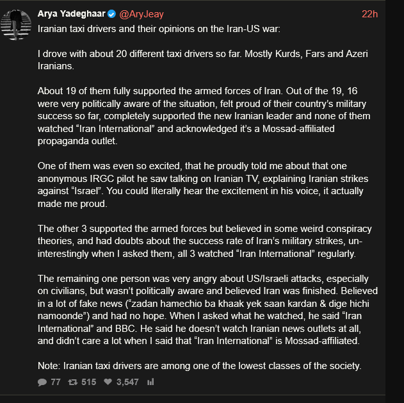404x403 pixels.
Task: Click the final 'Note: Iranian taxi drivers' line
Action: 199,366
